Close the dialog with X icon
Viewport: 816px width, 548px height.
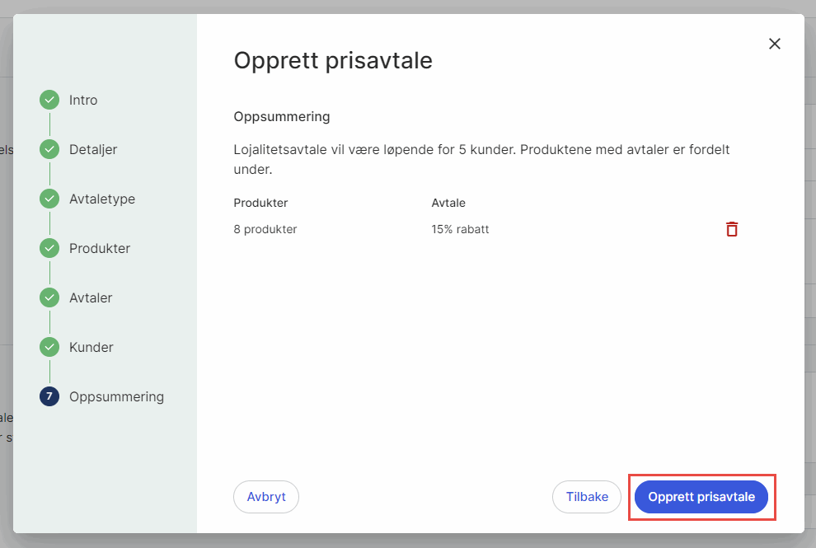(x=775, y=44)
